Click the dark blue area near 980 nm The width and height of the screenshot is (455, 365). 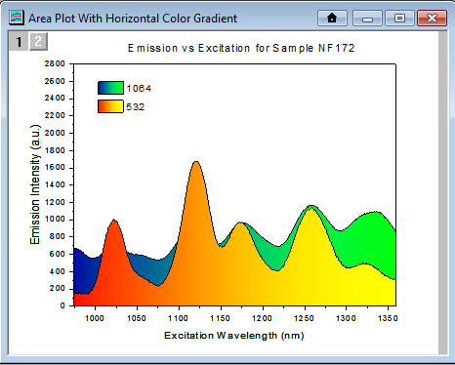(85, 271)
